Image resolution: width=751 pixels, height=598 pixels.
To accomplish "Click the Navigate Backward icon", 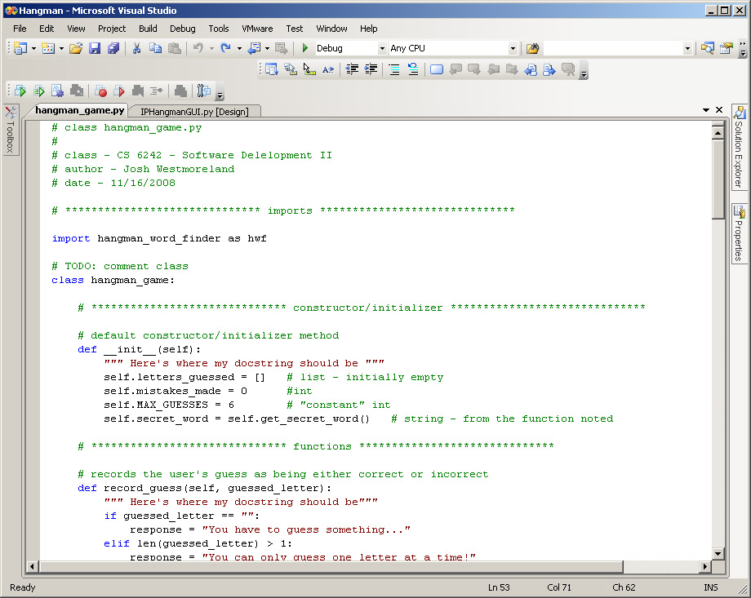I will pyautogui.click(x=255, y=48).
